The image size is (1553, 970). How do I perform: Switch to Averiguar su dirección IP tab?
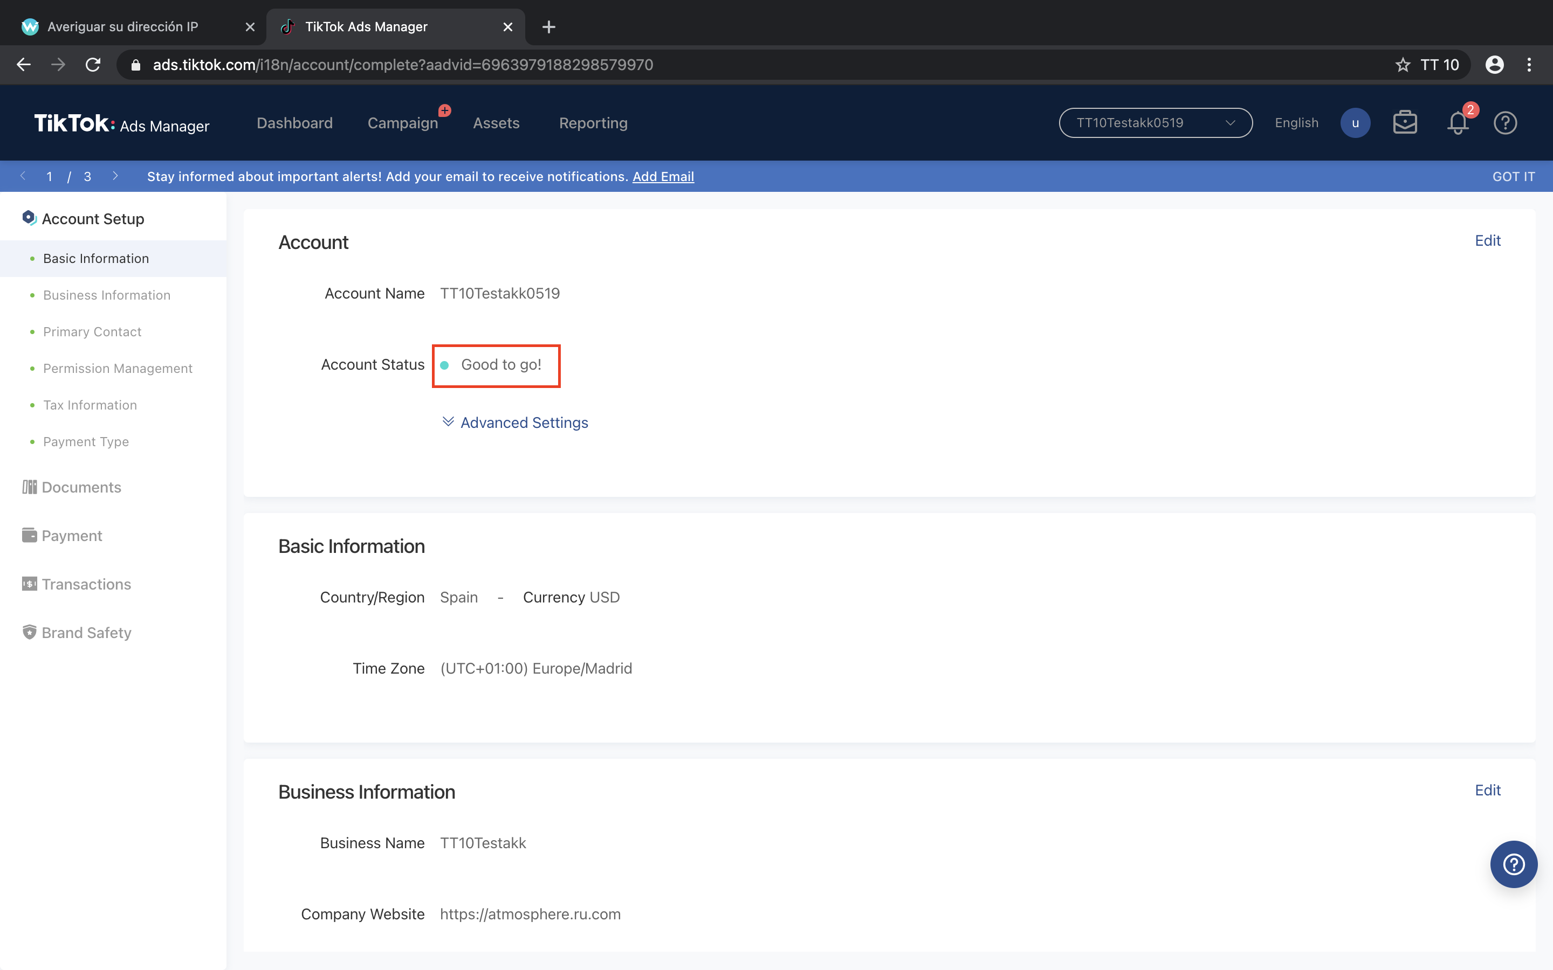[123, 27]
